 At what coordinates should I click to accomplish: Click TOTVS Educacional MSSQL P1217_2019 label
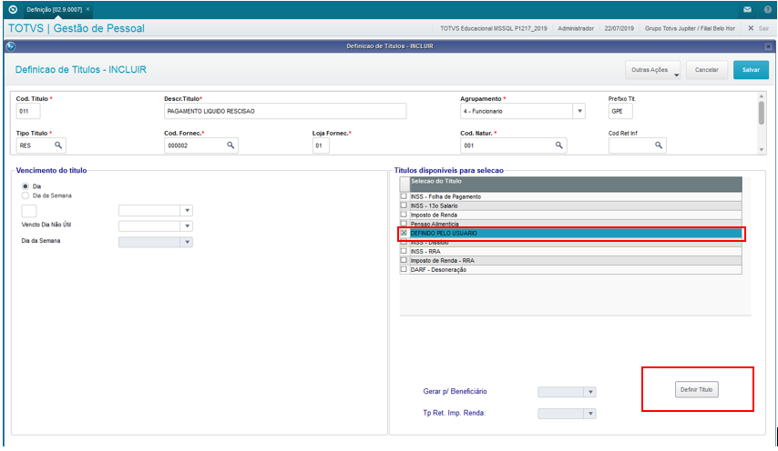pyautogui.click(x=493, y=28)
